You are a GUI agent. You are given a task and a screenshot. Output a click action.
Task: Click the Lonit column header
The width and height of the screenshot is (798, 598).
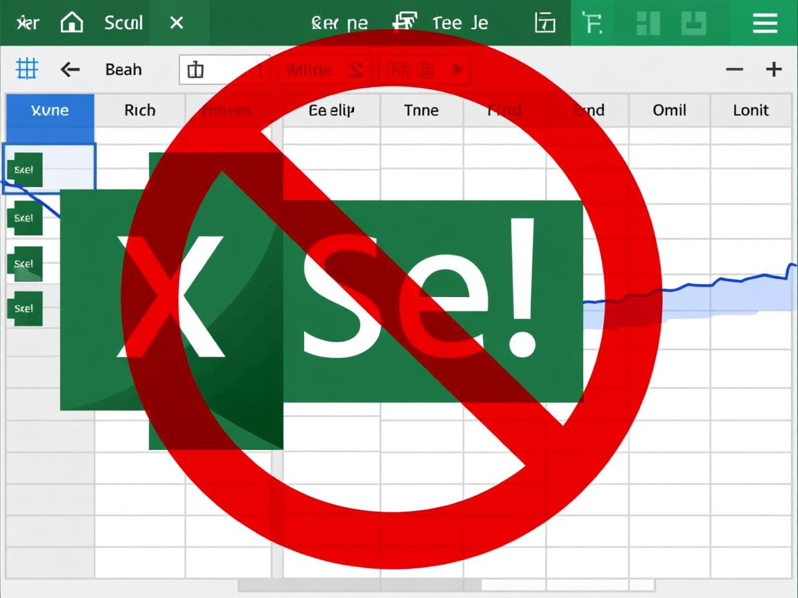click(x=751, y=110)
